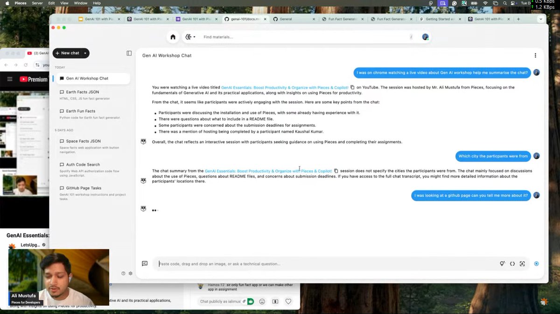Click the heart reaction in live chat
This screenshot has width=560, height=314.
[x=288, y=301]
